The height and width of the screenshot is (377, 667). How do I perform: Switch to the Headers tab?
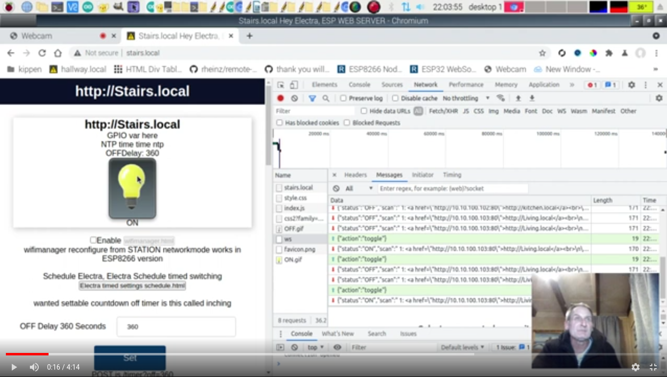tap(355, 175)
